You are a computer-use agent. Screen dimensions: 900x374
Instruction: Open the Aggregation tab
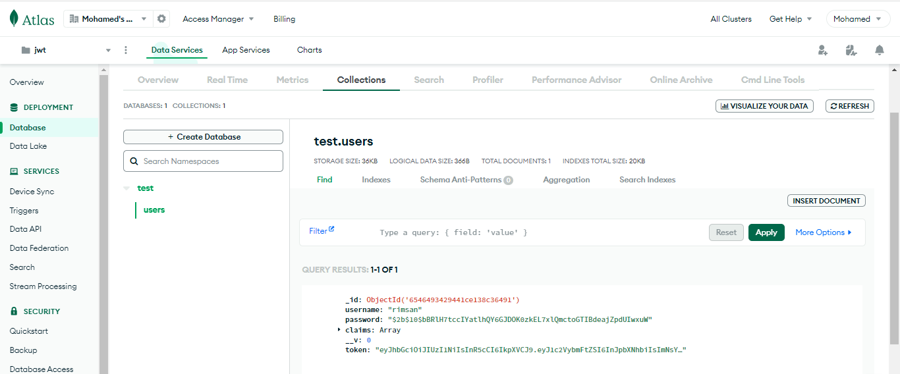click(x=567, y=180)
